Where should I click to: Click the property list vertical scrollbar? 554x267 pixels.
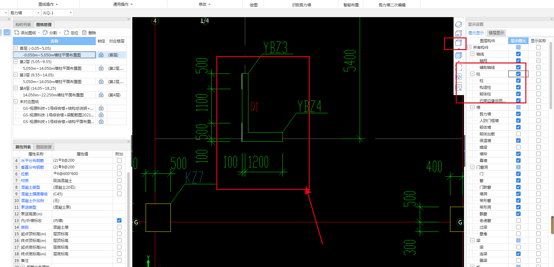128,219
